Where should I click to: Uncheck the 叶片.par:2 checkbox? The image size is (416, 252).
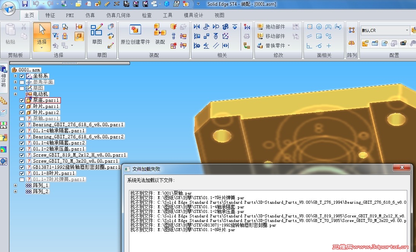coord(22,113)
